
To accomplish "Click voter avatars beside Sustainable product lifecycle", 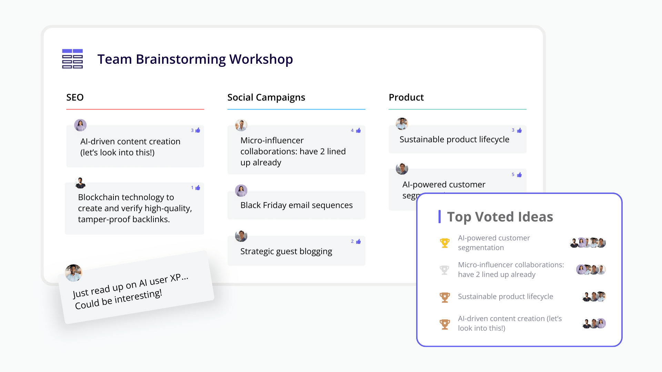I will click(594, 297).
